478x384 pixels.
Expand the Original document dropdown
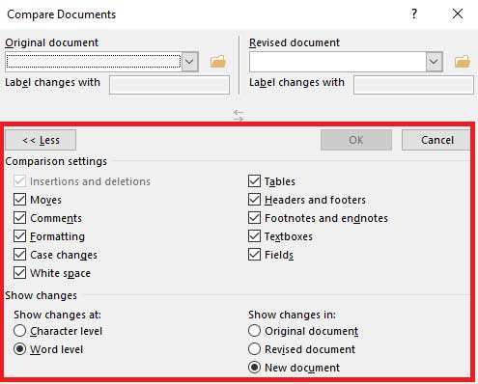tap(189, 61)
